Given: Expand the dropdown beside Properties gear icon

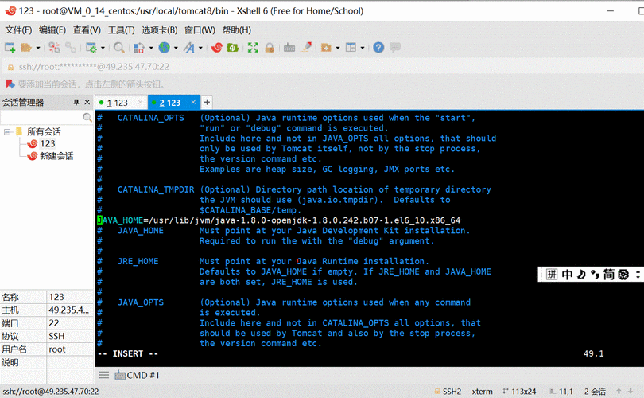Looking at the screenshot, I should [103, 48].
